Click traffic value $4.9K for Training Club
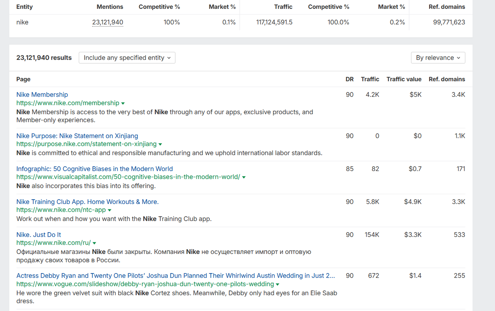The image size is (495, 311). click(x=413, y=202)
